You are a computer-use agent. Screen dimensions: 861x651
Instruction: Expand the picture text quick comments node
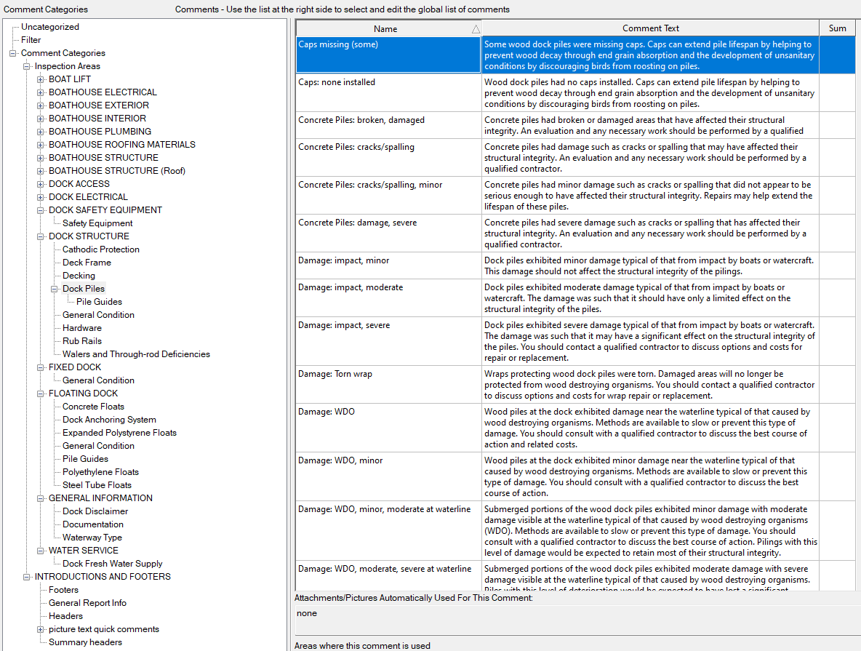tap(40, 630)
